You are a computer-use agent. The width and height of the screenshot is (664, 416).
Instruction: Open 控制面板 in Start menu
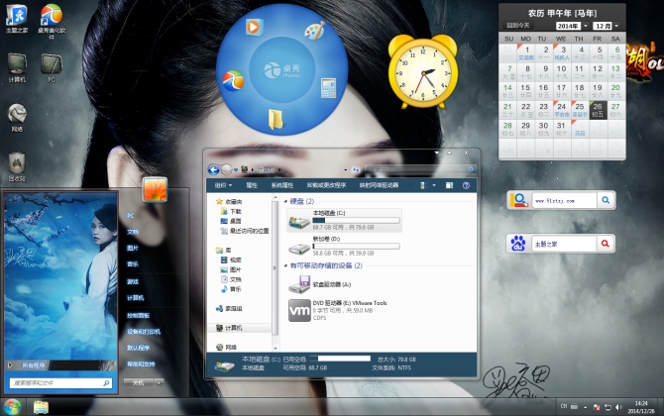[x=138, y=316]
